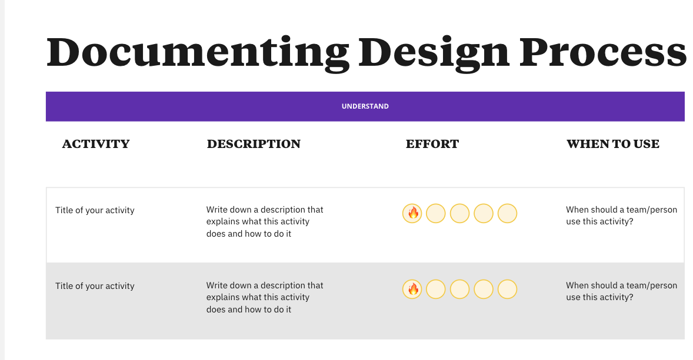693x360 pixels.
Task: Select the DESCRIPTION column header
Action: pos(254,144)
